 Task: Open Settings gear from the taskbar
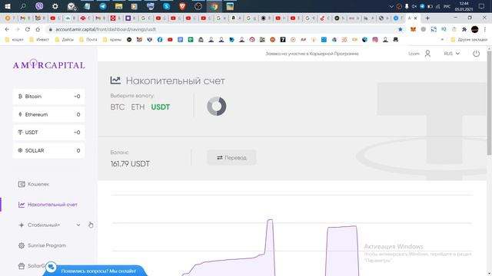pos(55,6)
